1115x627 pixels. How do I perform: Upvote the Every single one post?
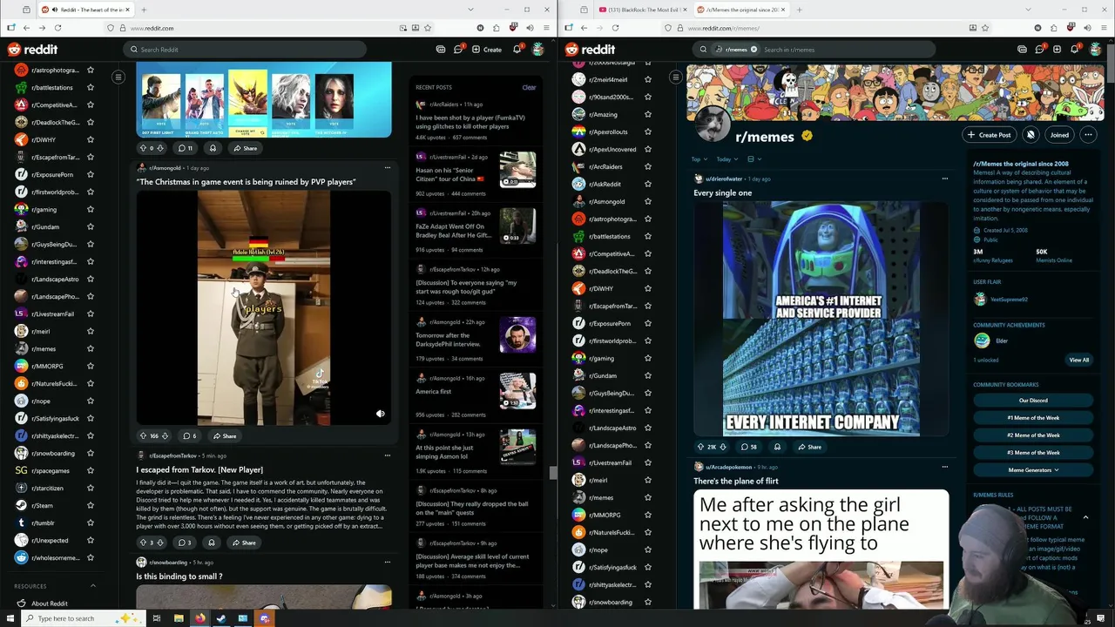[700, 447]
